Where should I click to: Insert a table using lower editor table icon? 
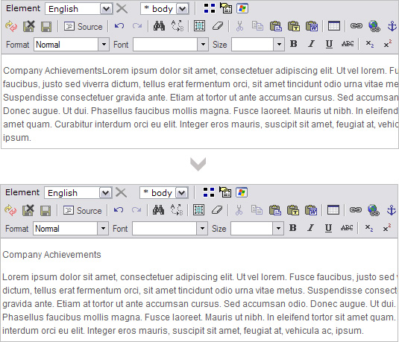(333, 210)
